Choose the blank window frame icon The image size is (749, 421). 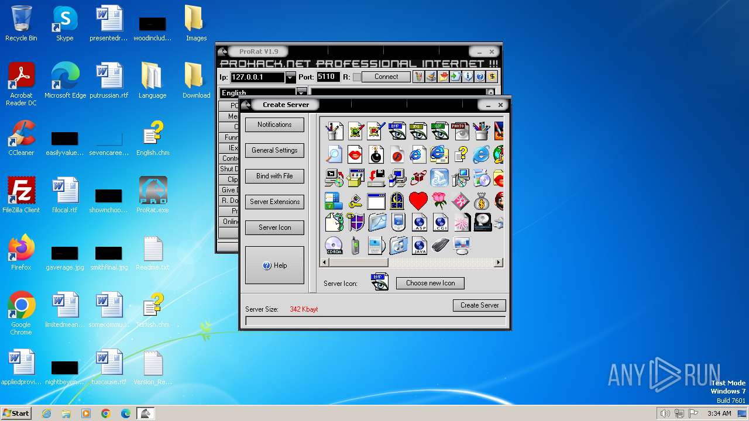(376, 201)
